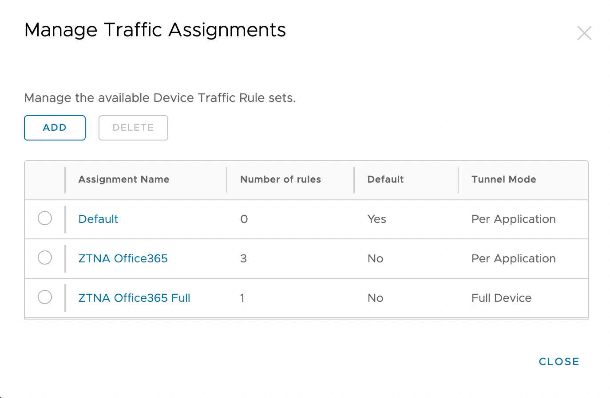Close the dialog using the X icon
The width and height of the screenshot is (610, 398).
[584, 33]
